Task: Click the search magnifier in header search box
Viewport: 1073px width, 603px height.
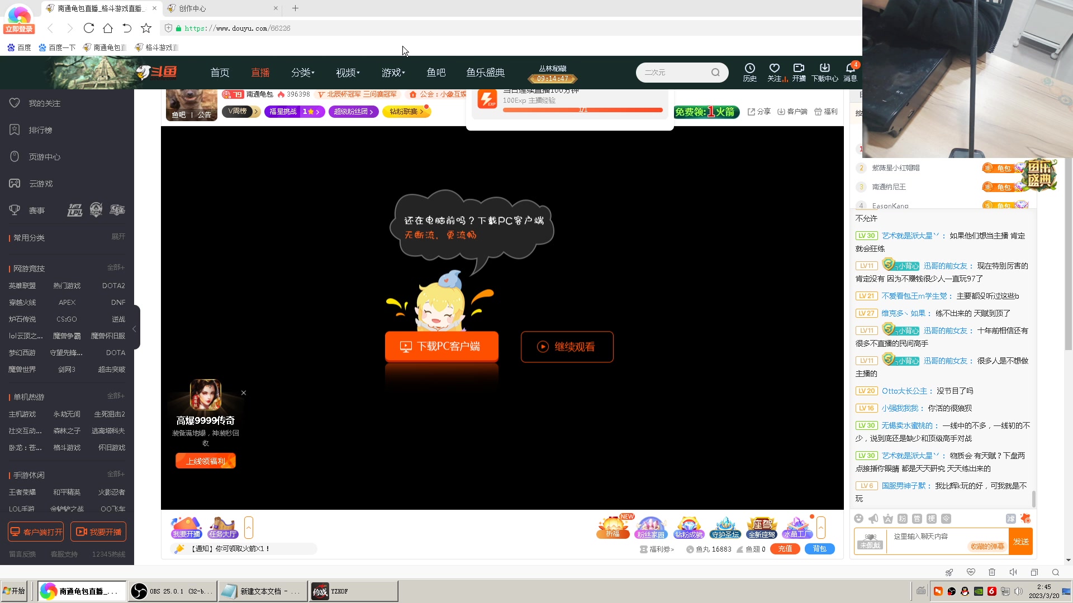Action: pyautogui.click(x=715, y=73)
